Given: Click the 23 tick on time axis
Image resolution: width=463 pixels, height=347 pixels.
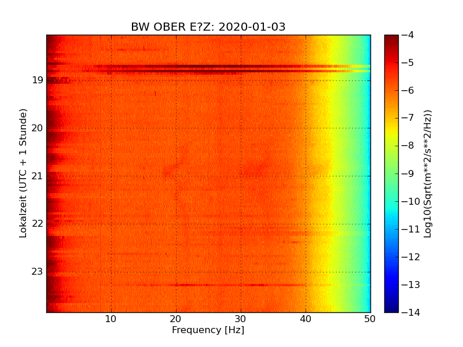Looking at the screenshot, I should point(38,271).
